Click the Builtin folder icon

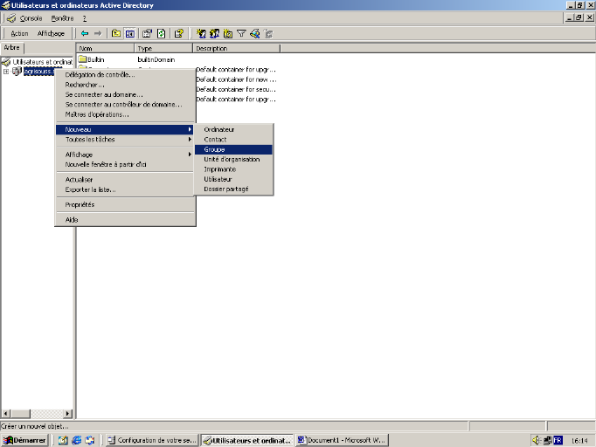click(x=82, y=59)
